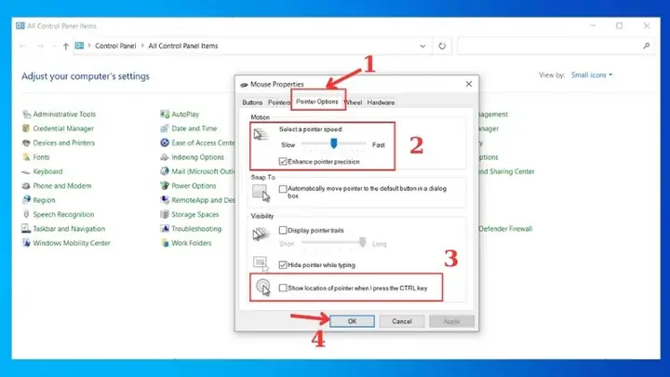The height and width of the screenshot is (377, 670).
Task: Click OK in Mouse Properties
Action: [352, 321]
